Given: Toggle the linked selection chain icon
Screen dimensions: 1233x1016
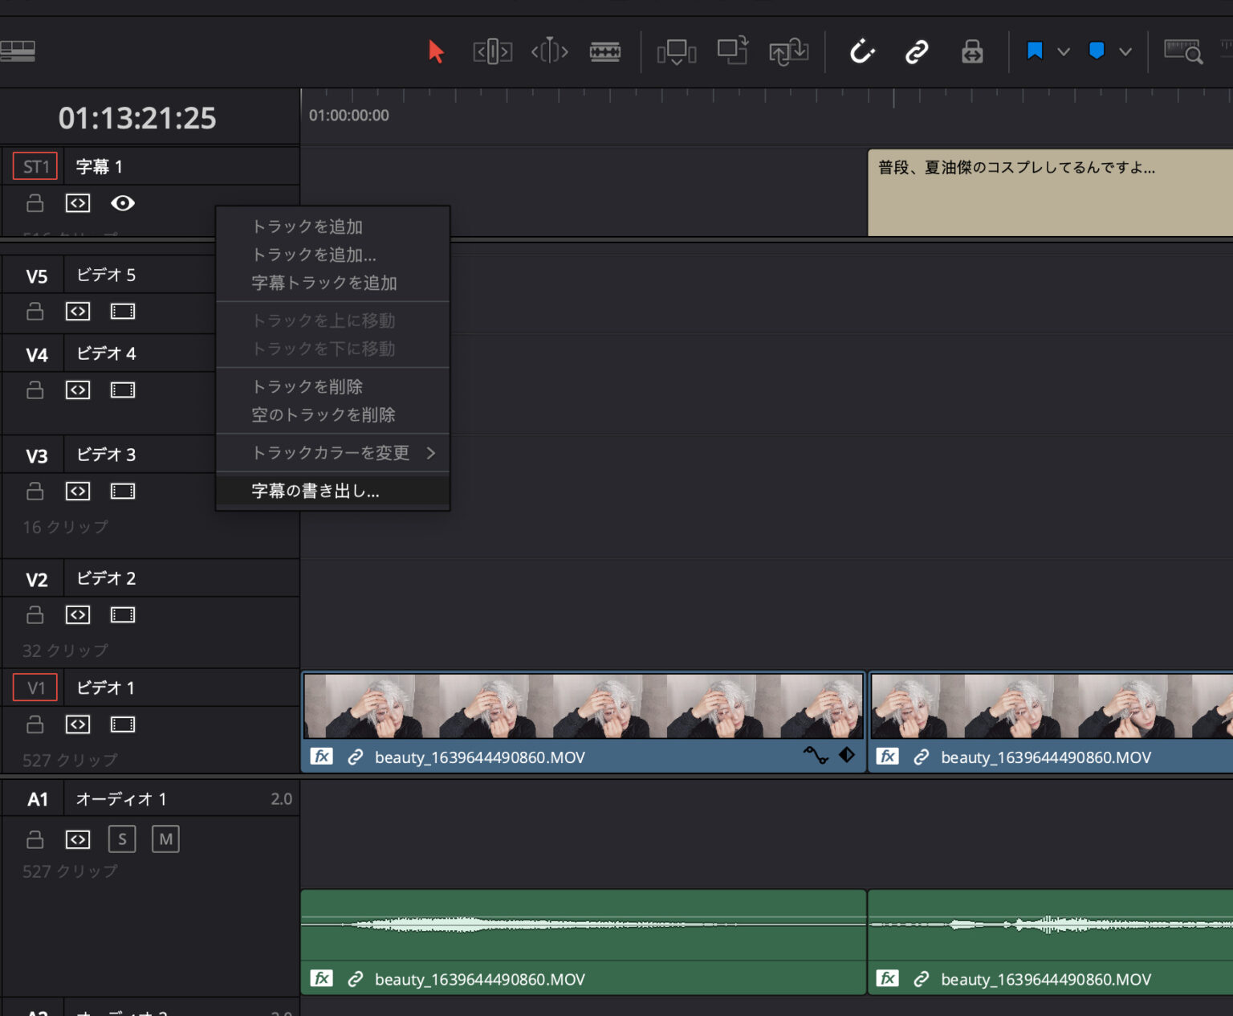Looking at the screenshot, I should pos(916,51).
